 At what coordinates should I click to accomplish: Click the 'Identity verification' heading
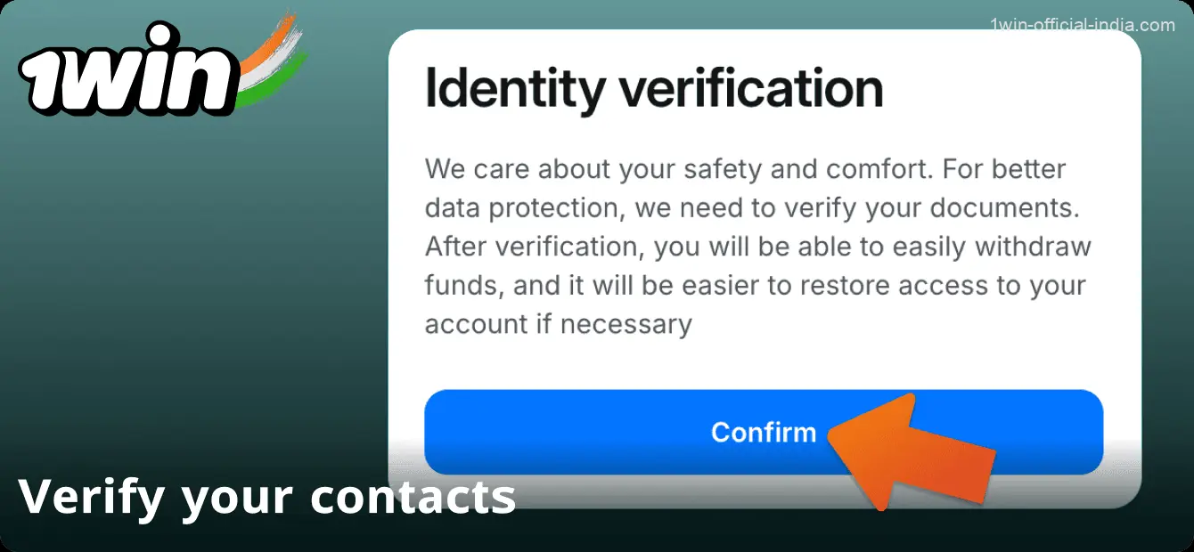pyautogui.click(x=653, y=85)
